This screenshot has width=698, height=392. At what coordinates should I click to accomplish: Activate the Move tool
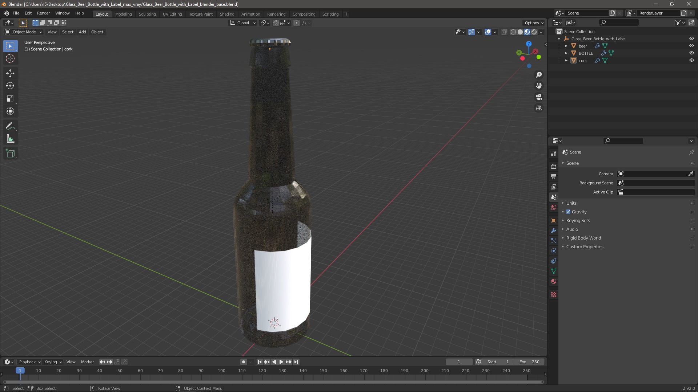coord(10,73)
